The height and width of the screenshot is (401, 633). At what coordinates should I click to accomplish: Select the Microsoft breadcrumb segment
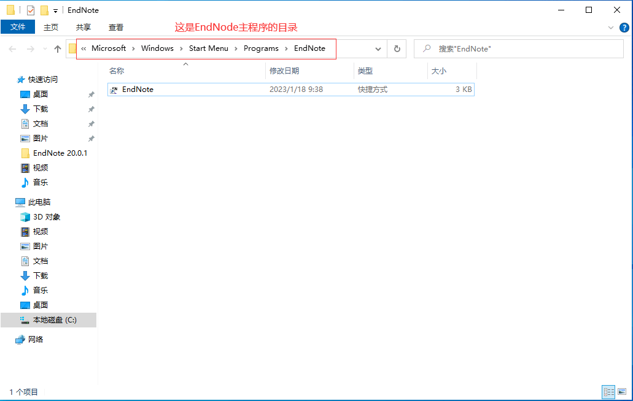point(109,48)
